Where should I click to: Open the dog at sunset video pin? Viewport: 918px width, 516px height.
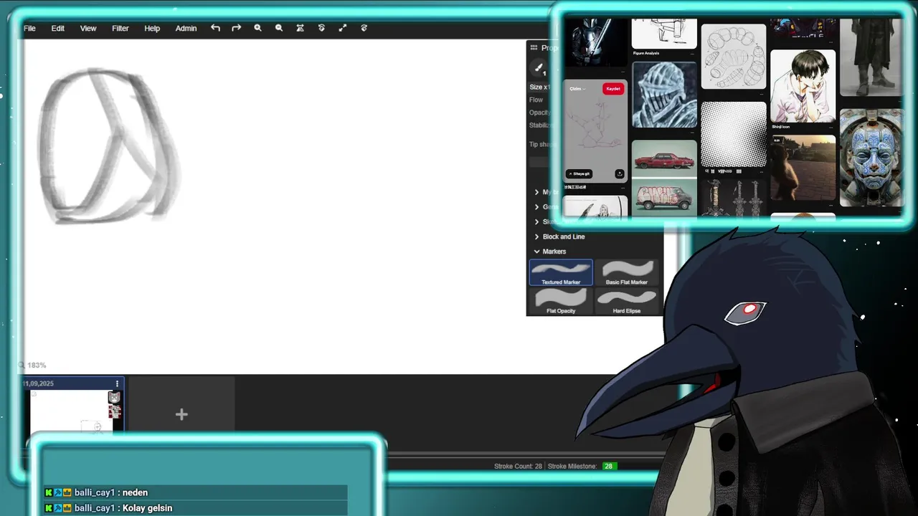(803, 168)
